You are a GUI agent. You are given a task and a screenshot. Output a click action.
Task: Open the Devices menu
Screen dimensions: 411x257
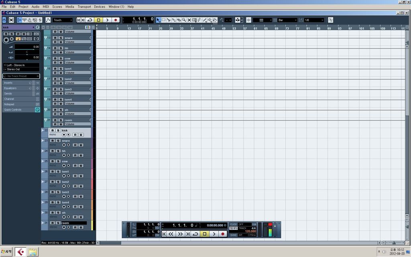click(x=100, y=6)
